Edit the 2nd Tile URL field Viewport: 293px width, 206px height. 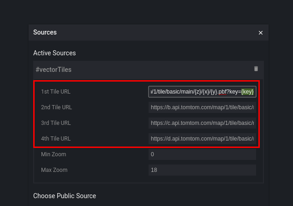pos(202,107)
